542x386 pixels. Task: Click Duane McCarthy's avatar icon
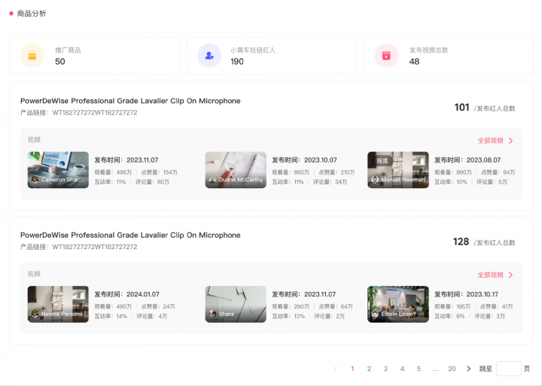point(212,181)
